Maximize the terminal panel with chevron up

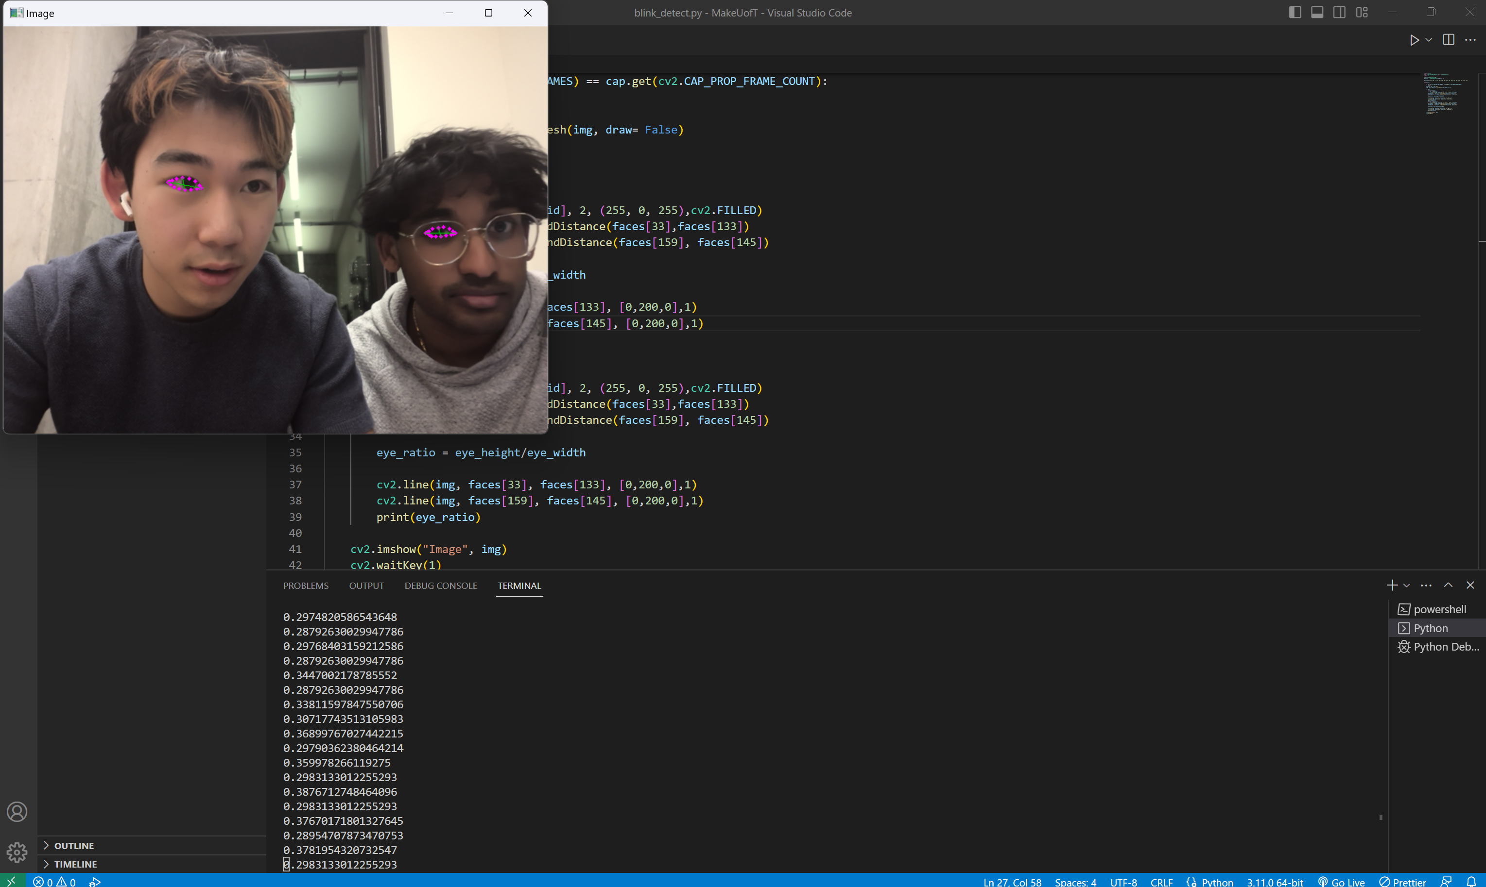pyautogui.click(x=1448, y=585)
